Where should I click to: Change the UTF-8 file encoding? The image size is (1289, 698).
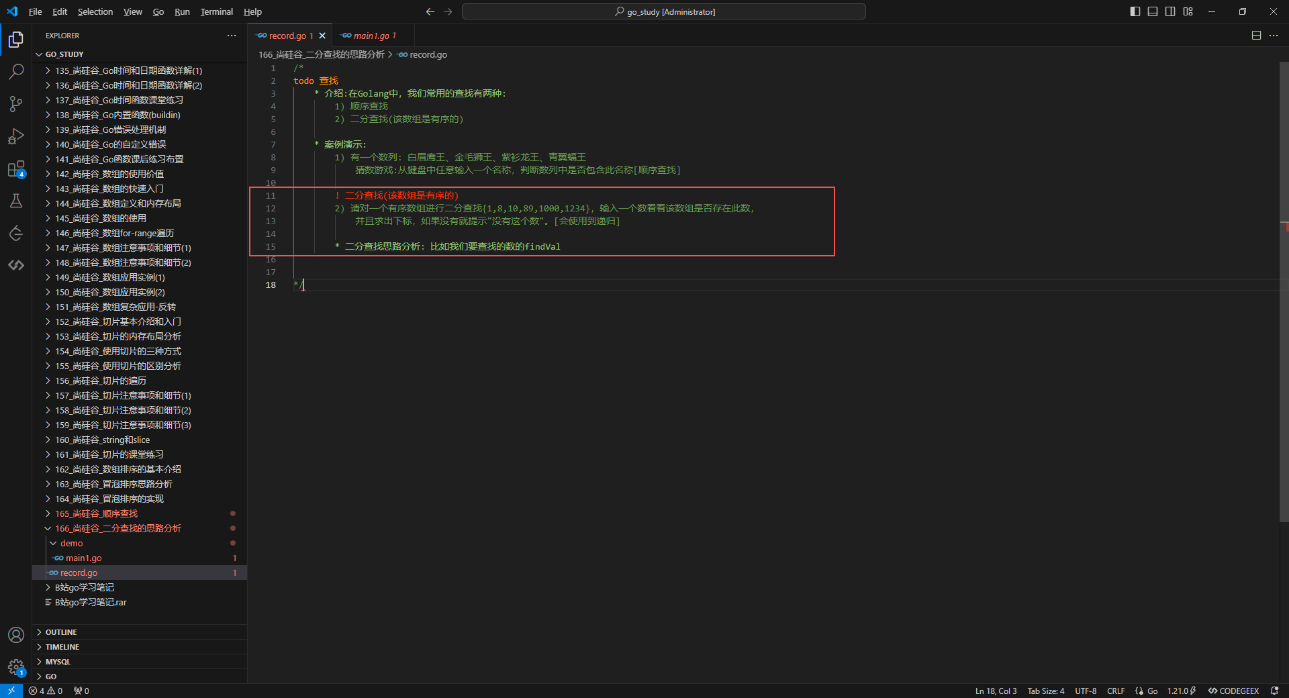(x=1086, y=691)
